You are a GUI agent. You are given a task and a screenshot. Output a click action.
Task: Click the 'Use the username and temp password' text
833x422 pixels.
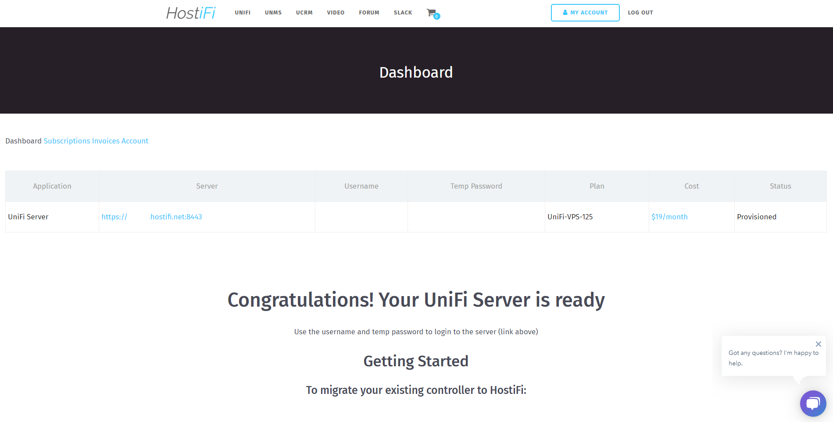click(416, 332)
